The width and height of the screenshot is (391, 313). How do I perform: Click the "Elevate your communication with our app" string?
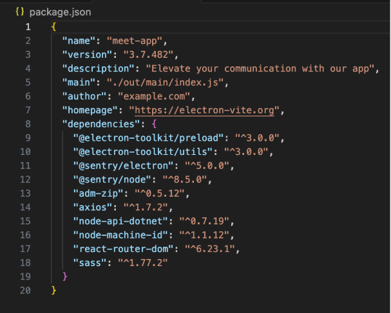coord(260,69)
